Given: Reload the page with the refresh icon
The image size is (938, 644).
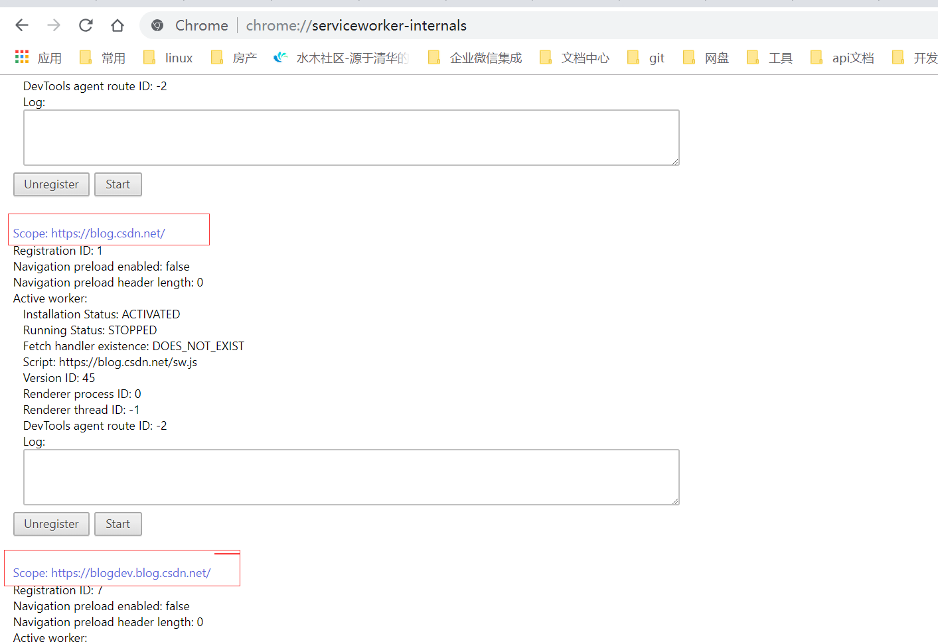Looking at the screenshot, I should pos(86,25).
